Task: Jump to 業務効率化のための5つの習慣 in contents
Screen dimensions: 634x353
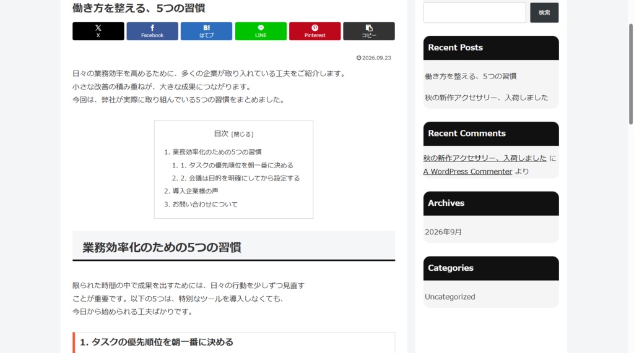Action: click(x=217, y=152)
